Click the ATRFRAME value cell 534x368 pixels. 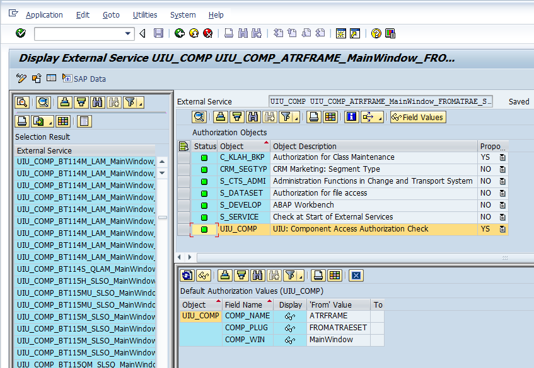[339, 316]
